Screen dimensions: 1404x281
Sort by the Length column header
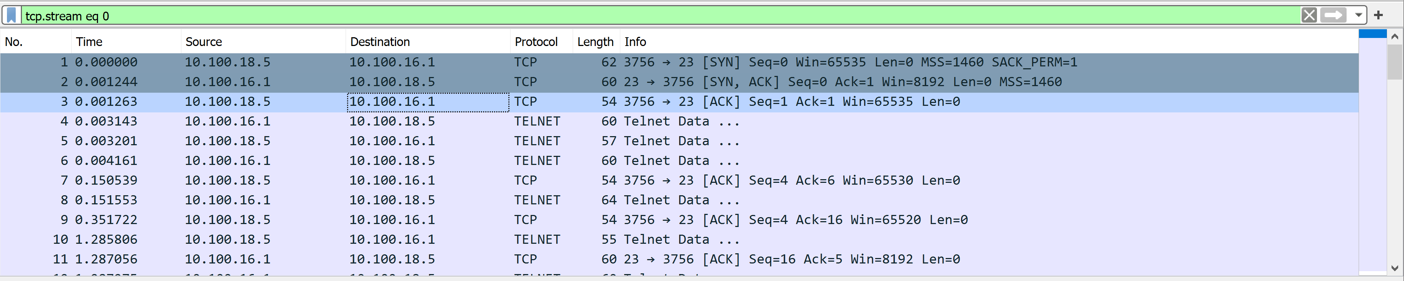(x=595, y=42)
